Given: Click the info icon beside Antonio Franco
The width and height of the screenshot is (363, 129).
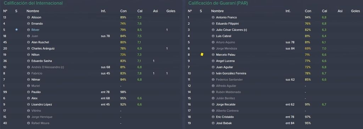Looking at the screenshot, I should 213,17.
